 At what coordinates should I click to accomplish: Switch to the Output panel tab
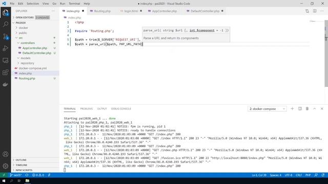102,109
